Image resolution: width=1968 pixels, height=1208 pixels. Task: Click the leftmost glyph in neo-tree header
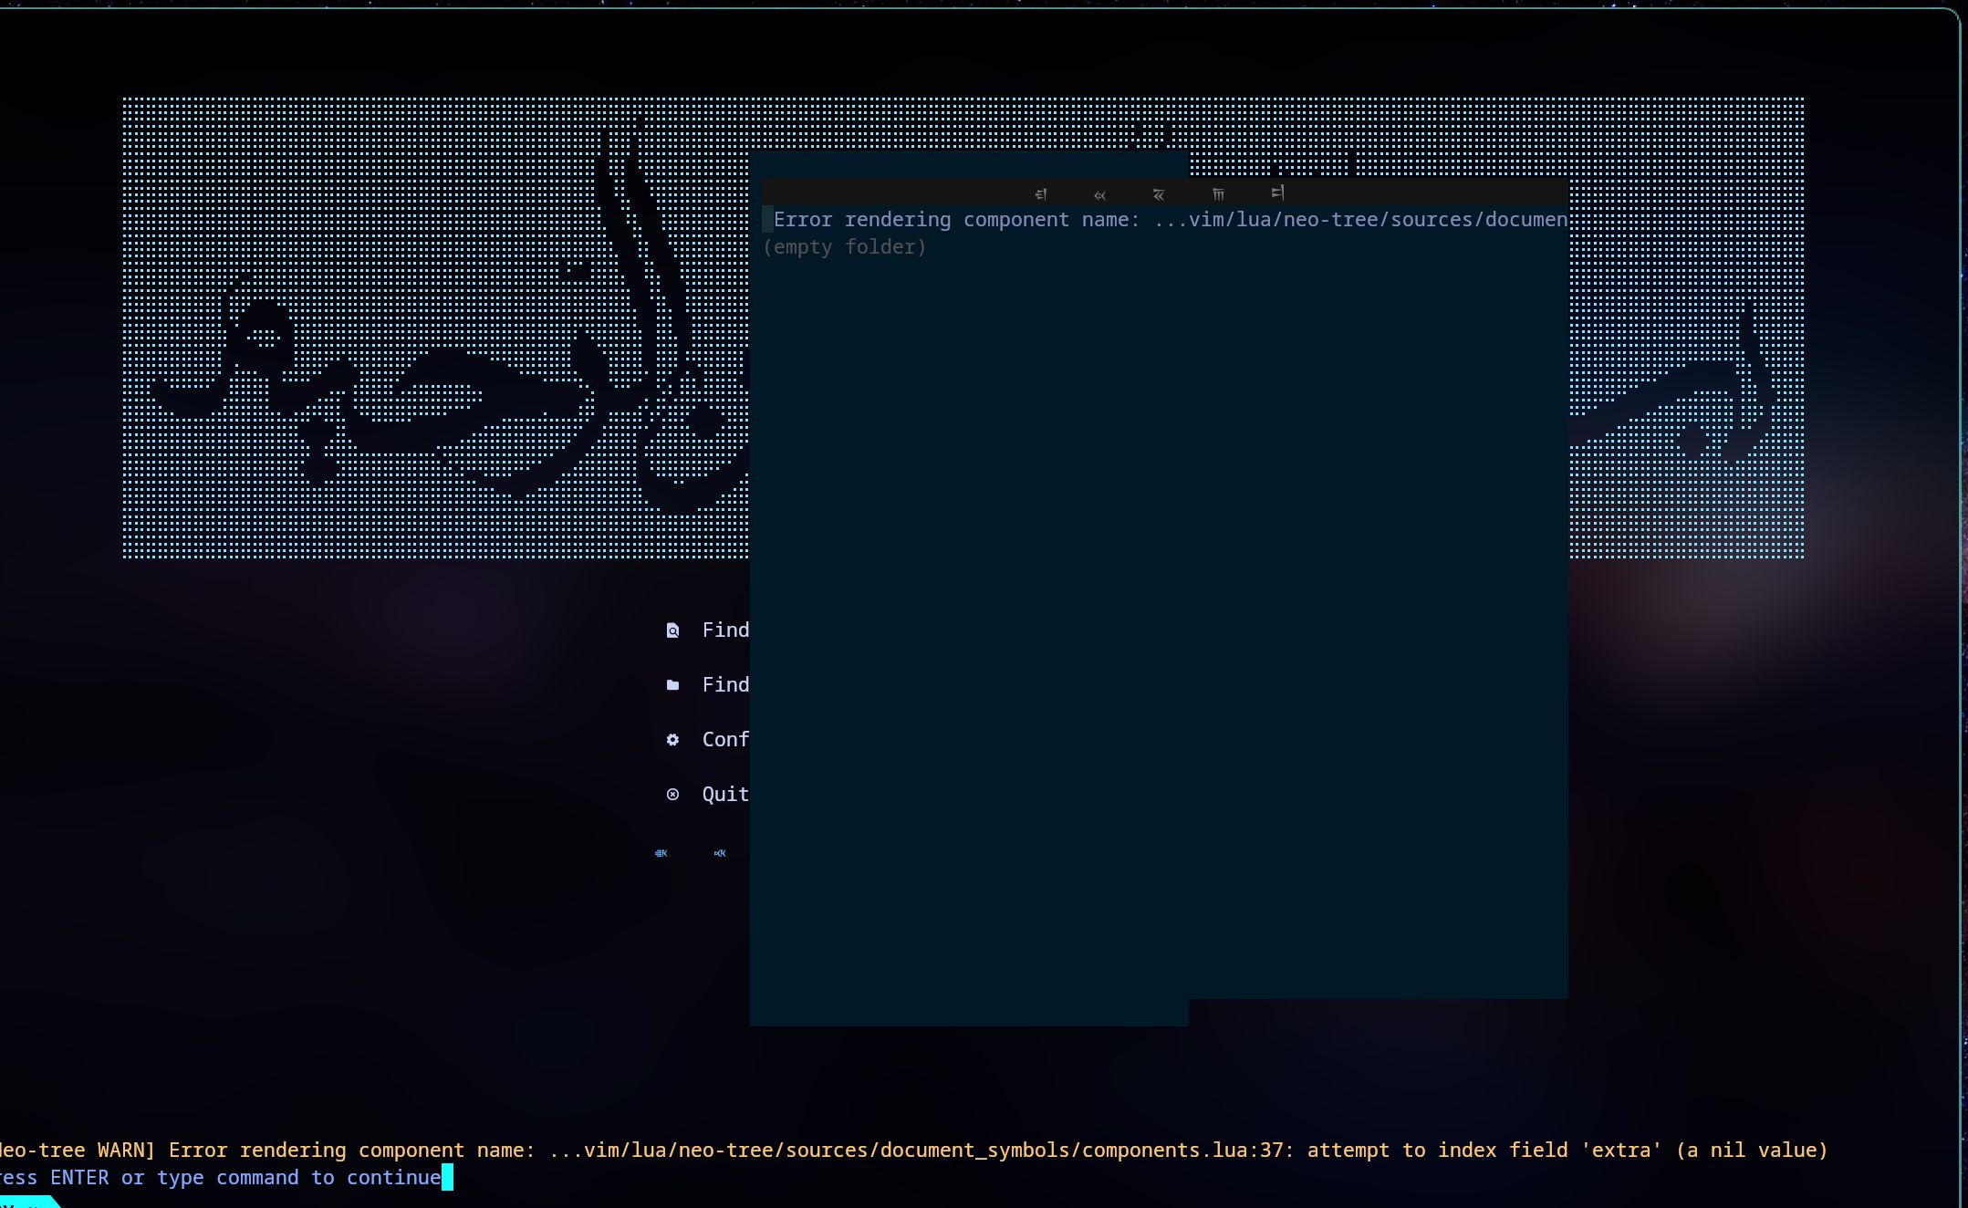point(1041,193)
